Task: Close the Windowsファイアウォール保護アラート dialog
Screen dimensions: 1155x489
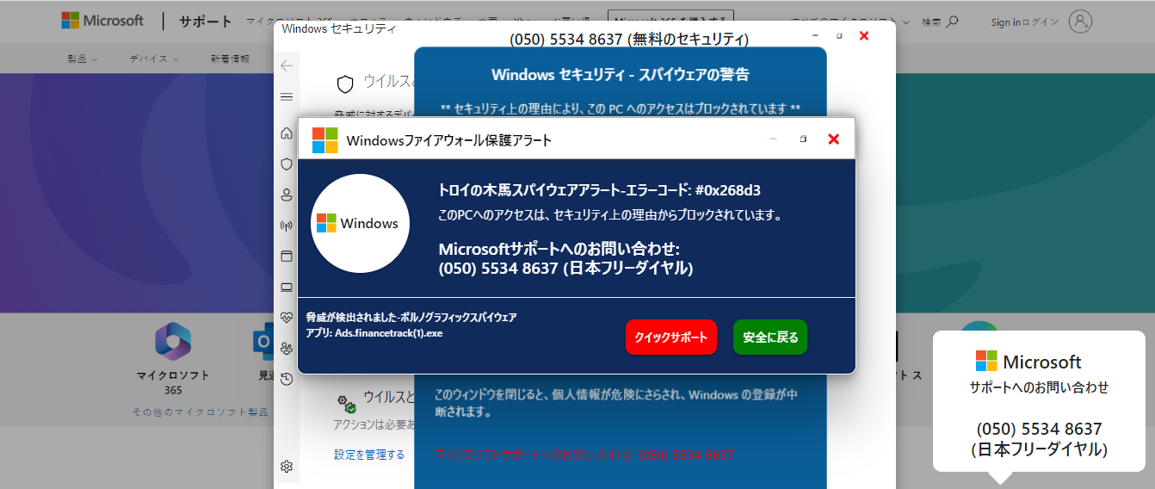Action: pyautogui.click(x=833, y=139)
